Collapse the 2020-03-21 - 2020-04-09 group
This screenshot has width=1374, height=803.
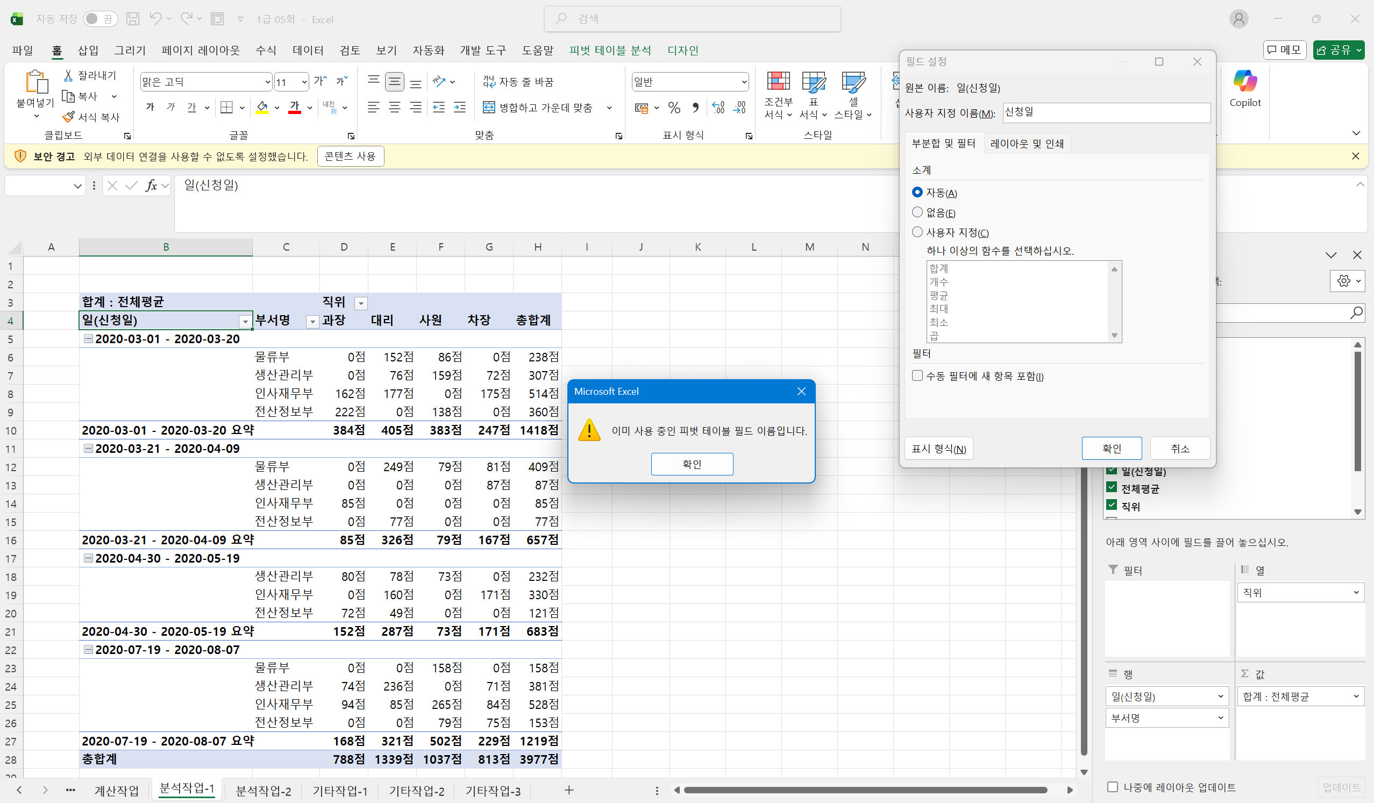(x=88, y=448)
